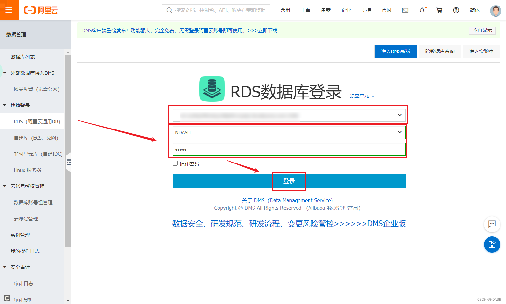
Task: Open the orange hamburger menu
Action: (x=9, y=10)
